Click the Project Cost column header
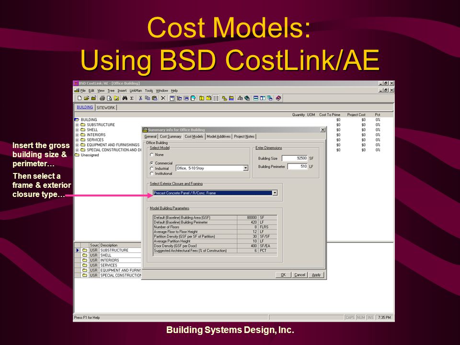Image resolution: width=460 pixels, height=345 pixels. (x=356, y=115)
